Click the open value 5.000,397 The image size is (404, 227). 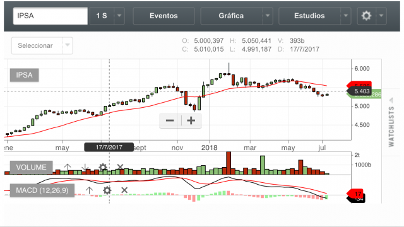click(x=209, y=41)
